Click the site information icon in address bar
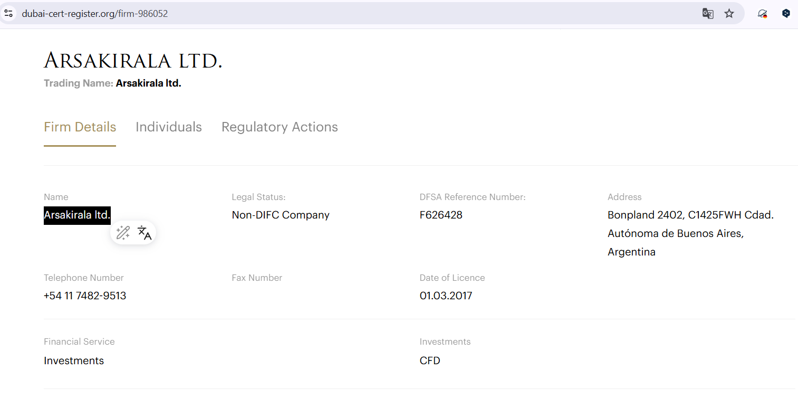The width and height of the screenshot is (798, 398). click(x=8, y=14)
